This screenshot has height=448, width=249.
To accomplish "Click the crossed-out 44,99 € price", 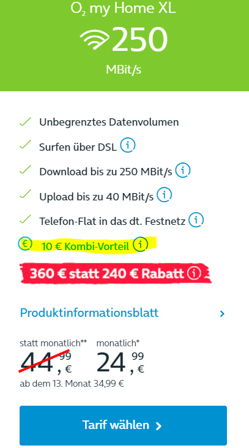I will tap(46, 362).
